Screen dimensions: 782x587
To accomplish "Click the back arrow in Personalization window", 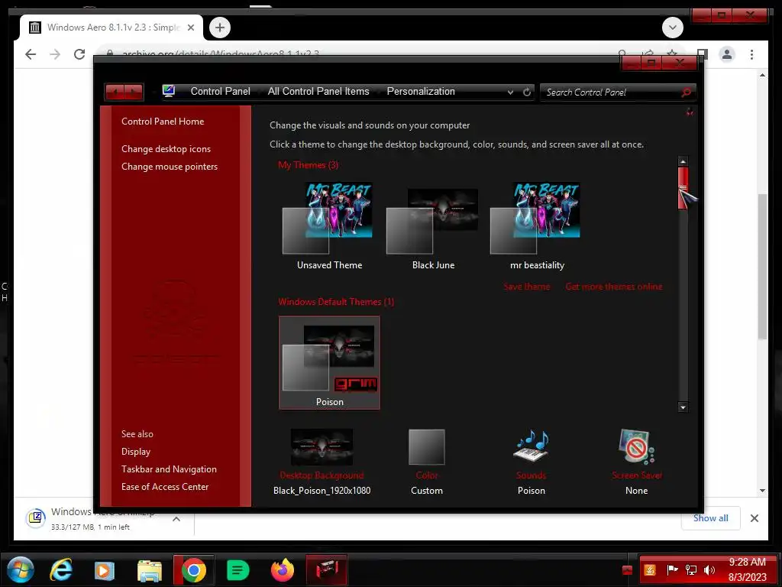I will (115, 92).
